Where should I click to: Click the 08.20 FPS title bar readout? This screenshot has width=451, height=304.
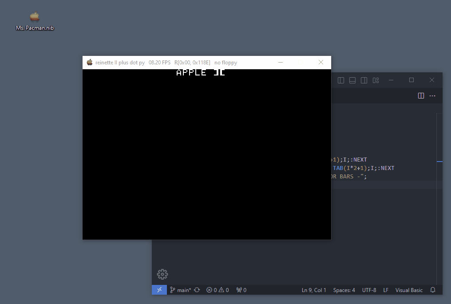(x=159, y=63)
